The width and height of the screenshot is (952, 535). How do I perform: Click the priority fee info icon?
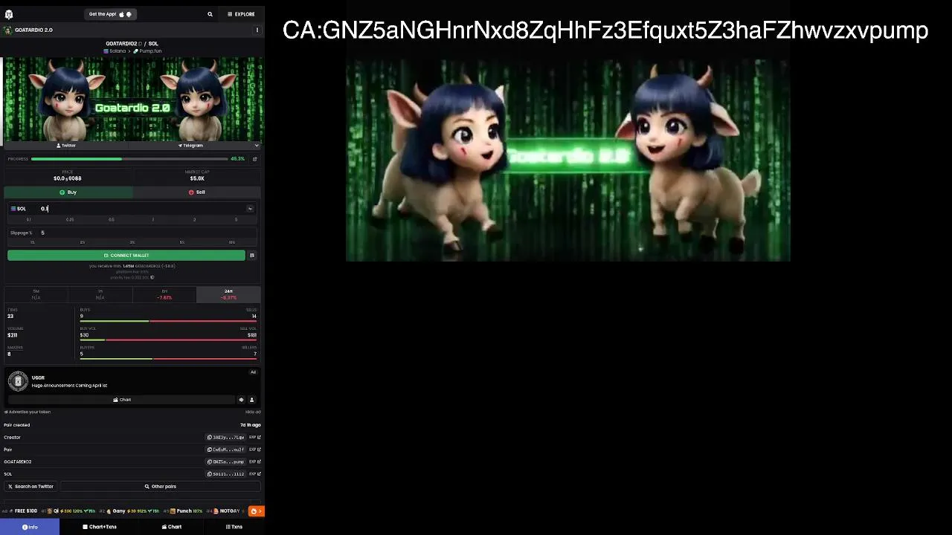pyautogui.click(x=152, y=278)
